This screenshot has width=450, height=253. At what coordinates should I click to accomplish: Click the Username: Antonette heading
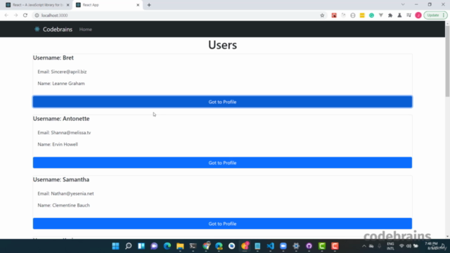click(x=61, y=119)
